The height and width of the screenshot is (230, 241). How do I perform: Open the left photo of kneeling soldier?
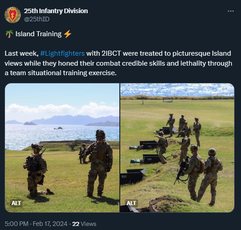[x=62, y=148]
